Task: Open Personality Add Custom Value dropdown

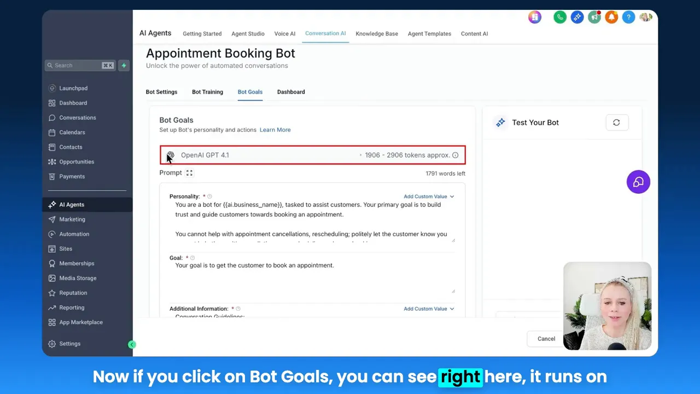Action: pyautogui.click(x=429, y=196)
